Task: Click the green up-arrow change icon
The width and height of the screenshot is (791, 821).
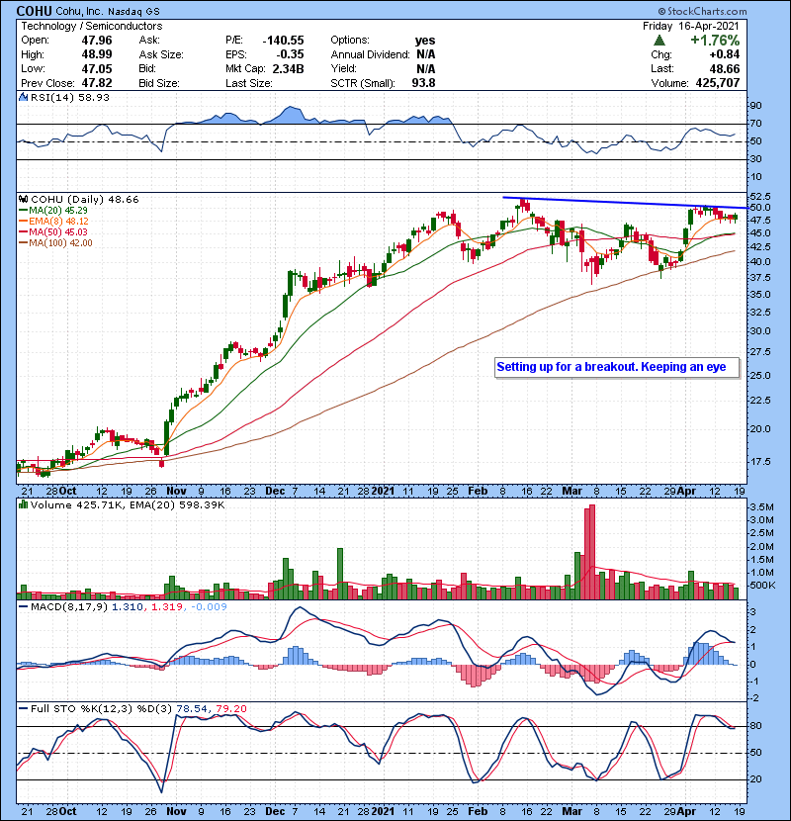Action: [x=659, y=41]
